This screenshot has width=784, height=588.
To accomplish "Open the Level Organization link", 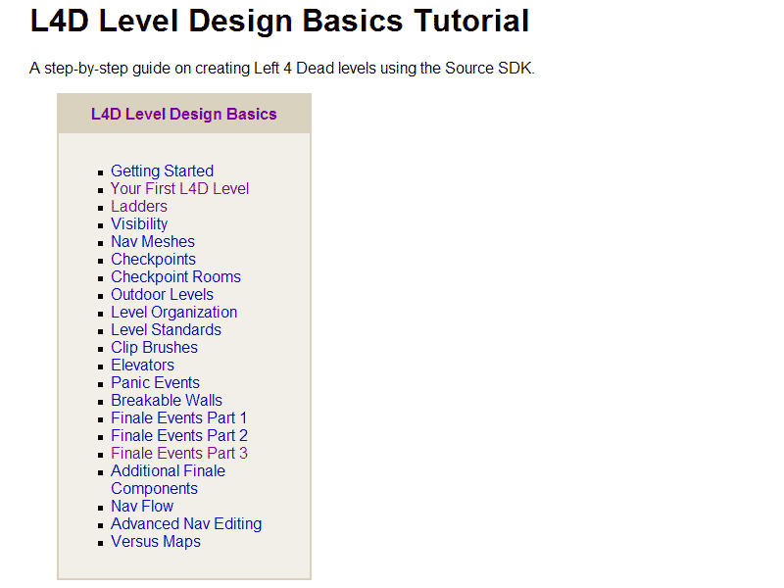I will [173, 313].
